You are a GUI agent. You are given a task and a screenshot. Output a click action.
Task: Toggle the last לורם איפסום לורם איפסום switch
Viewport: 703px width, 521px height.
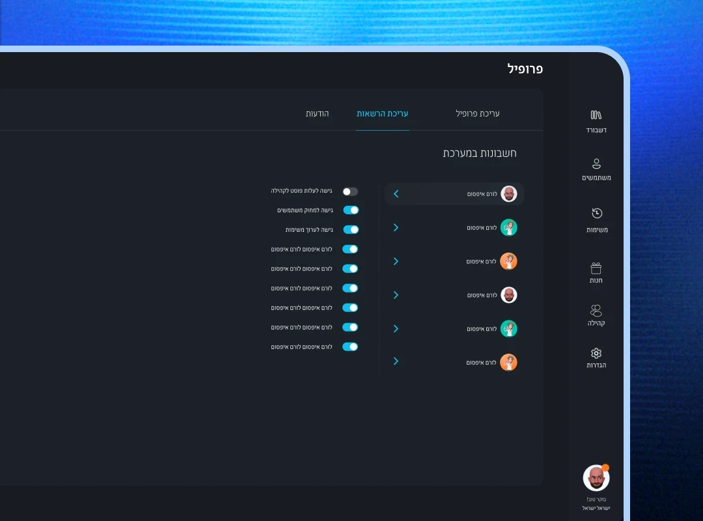tap(350, 347)
